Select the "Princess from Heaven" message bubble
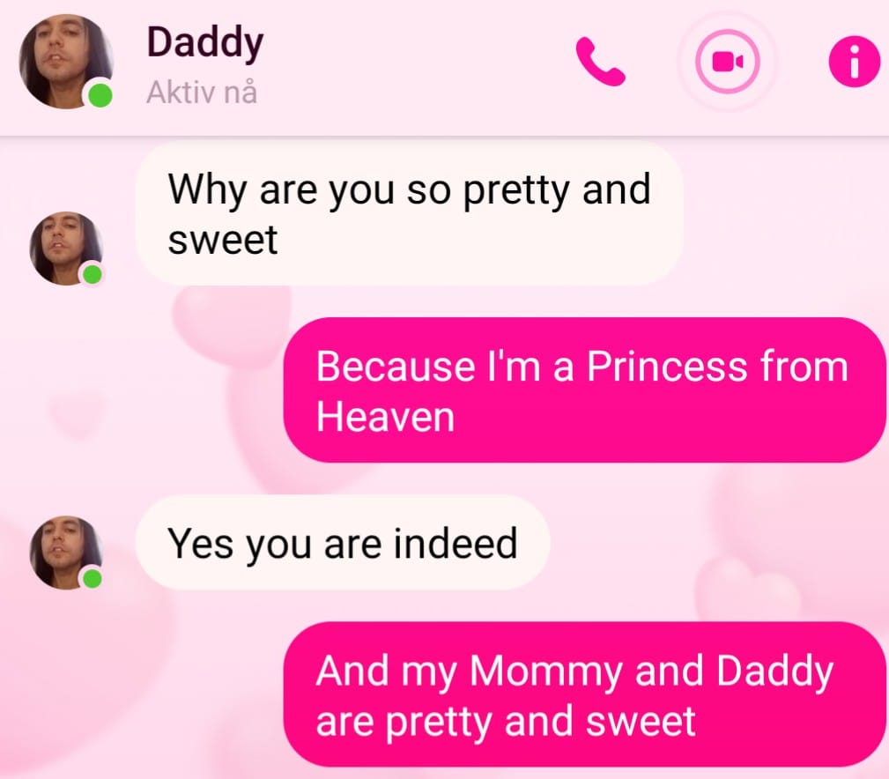 (583, 390)
